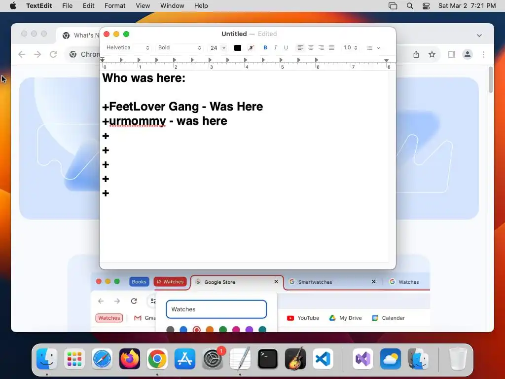The height and width of the screenshot is (379, 505).
Task: Click the My Drive bookmark in illustration
Action: [346, 318]
